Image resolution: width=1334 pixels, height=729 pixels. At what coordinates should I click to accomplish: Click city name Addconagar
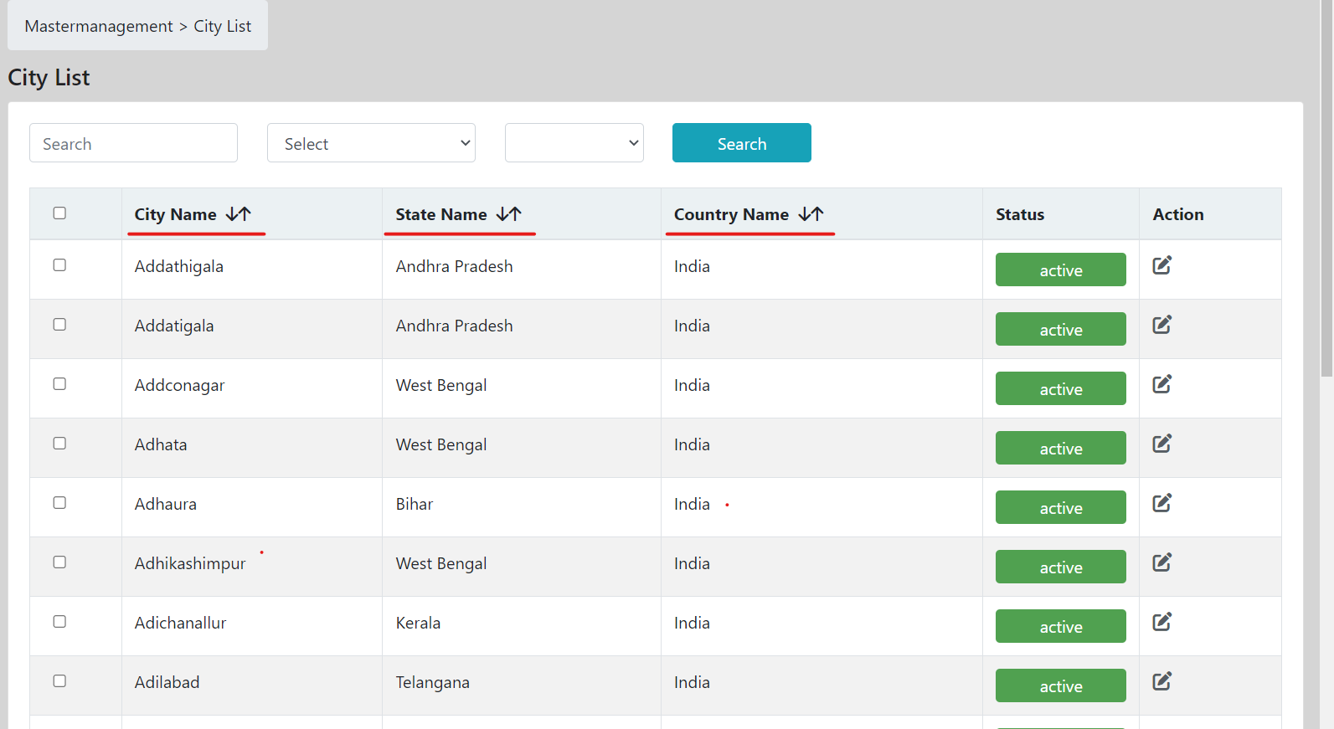click(180, 385)
